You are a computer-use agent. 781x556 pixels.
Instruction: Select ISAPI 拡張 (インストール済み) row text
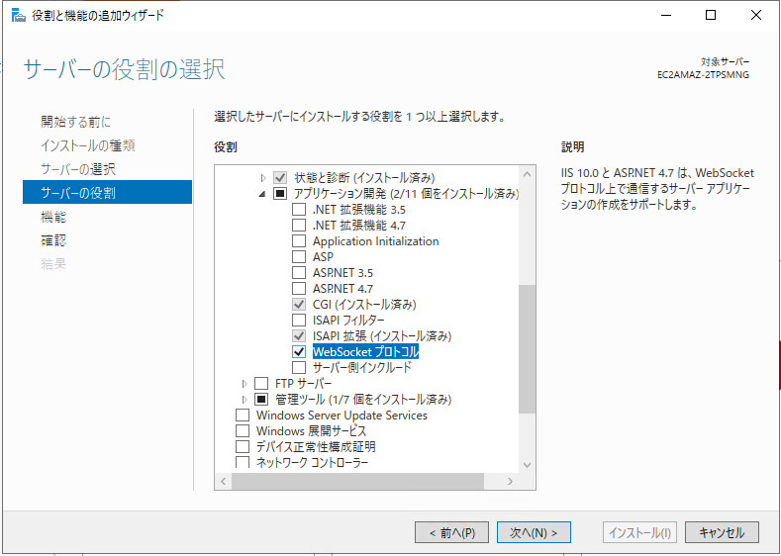pyautogui.click(x=382, y=336)
